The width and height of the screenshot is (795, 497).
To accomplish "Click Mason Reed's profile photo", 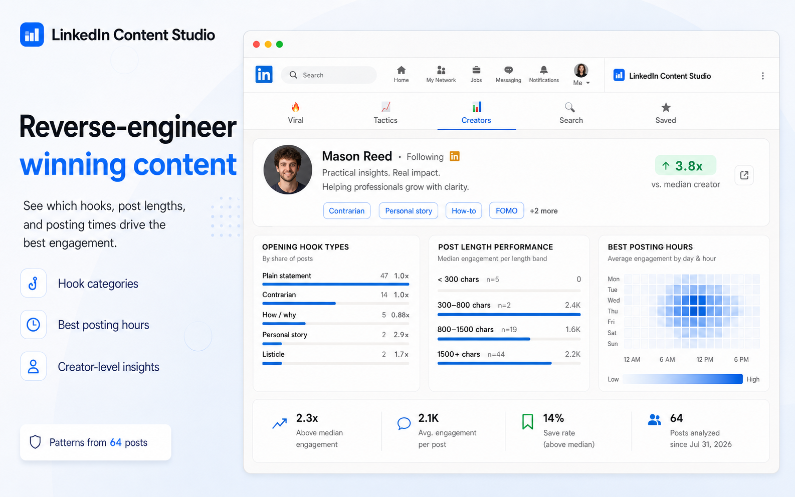I will [288, 169].
